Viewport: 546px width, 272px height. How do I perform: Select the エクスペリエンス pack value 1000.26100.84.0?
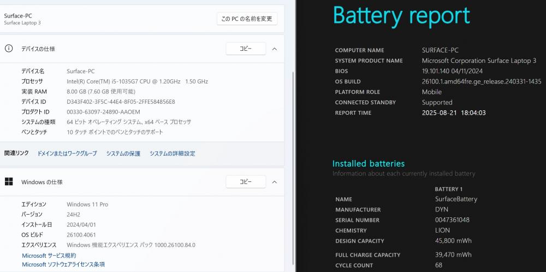(x=131, y=245)
